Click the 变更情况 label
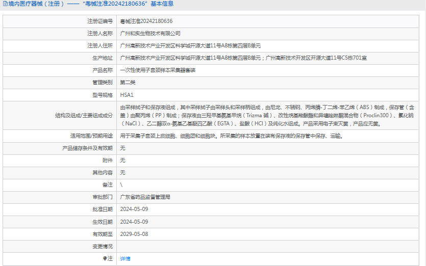Screen dimensions: 426x266 (103, 246)
